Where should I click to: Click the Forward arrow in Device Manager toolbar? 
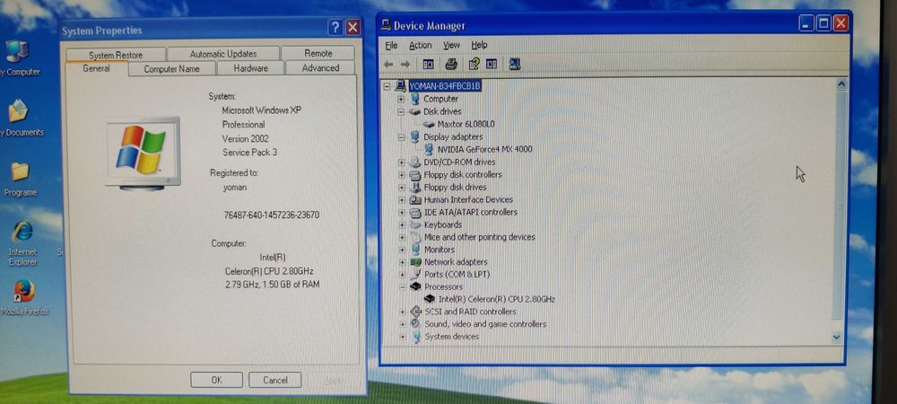tap(405, 65)
